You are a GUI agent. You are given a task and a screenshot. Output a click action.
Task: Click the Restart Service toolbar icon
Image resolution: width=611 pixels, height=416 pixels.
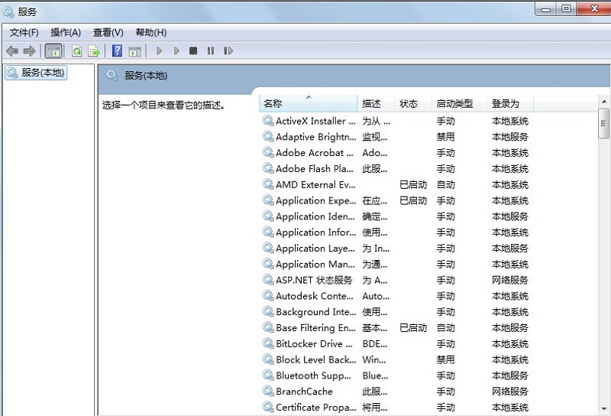pyautogui.click(x=228, y=50)
